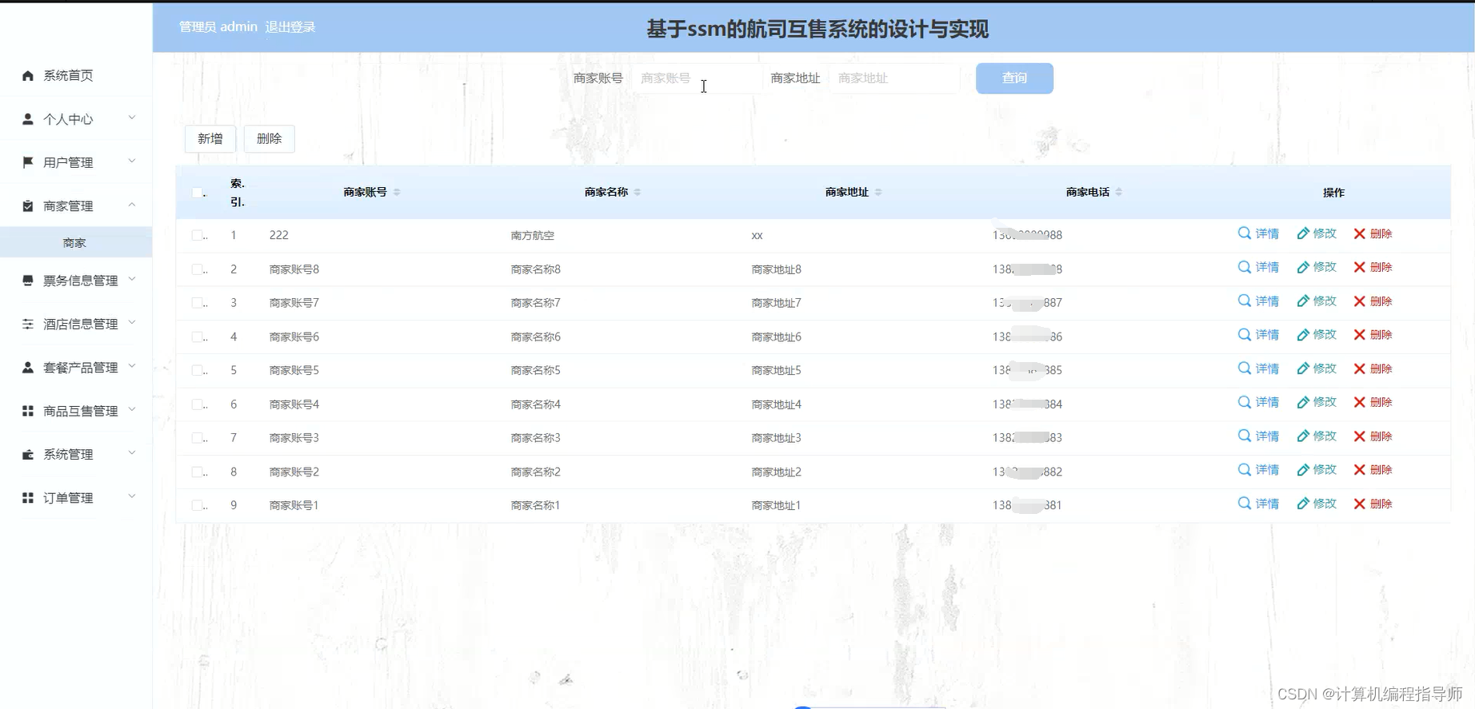
Task: Click 详情 link for 商家账号2
Action: [1267, 470]
